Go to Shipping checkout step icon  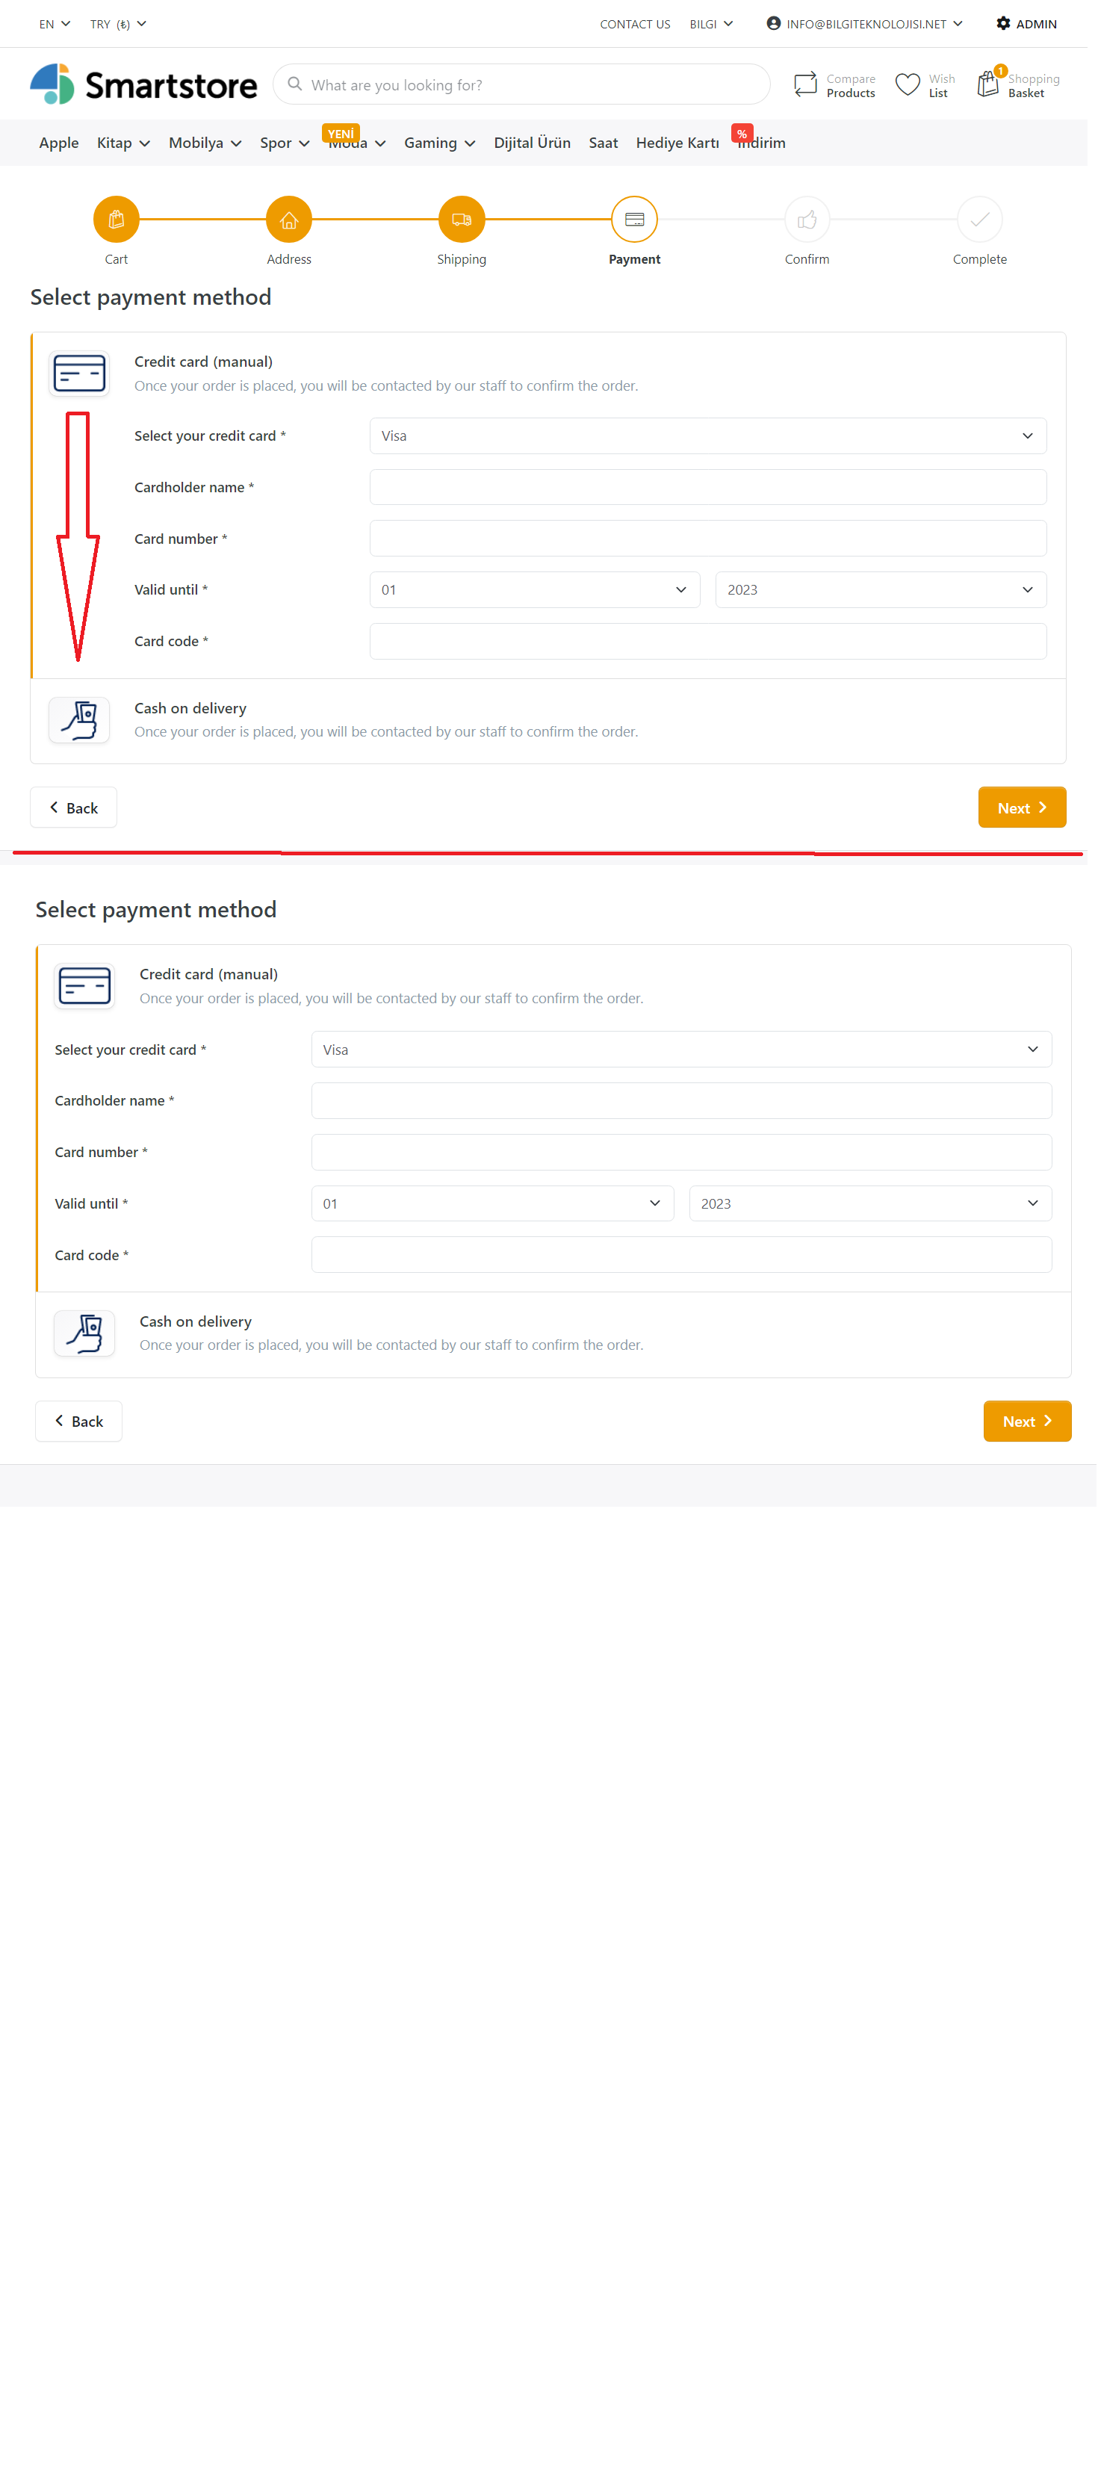click(x=462, y=220)
